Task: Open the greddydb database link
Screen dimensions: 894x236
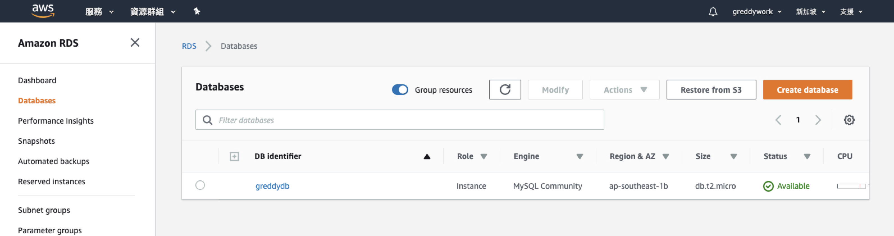Action: (x=272, y=186)
